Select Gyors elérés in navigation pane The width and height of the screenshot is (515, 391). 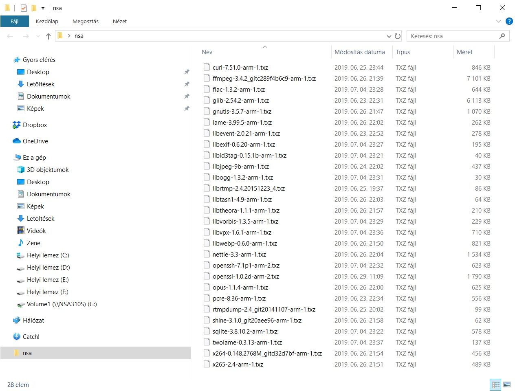tap(39, 60)
